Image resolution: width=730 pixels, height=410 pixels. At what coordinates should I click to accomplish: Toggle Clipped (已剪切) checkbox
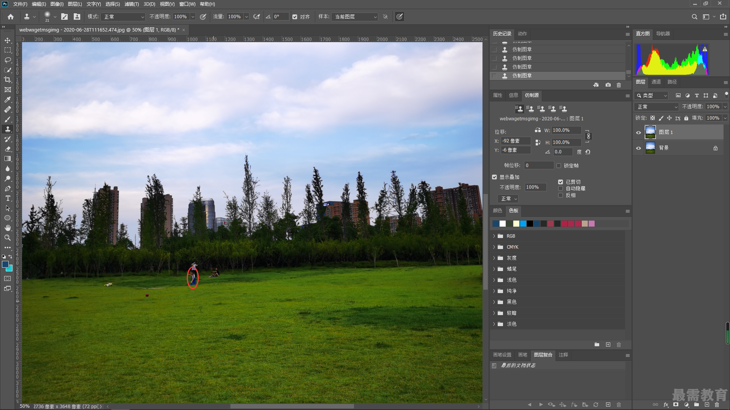(x=560, y=182)
